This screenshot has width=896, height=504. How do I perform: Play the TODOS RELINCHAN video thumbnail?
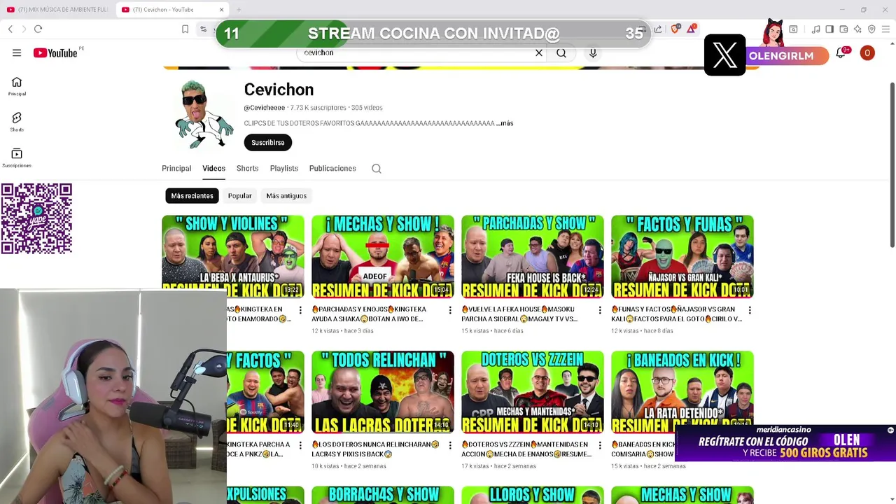[383, 392]
